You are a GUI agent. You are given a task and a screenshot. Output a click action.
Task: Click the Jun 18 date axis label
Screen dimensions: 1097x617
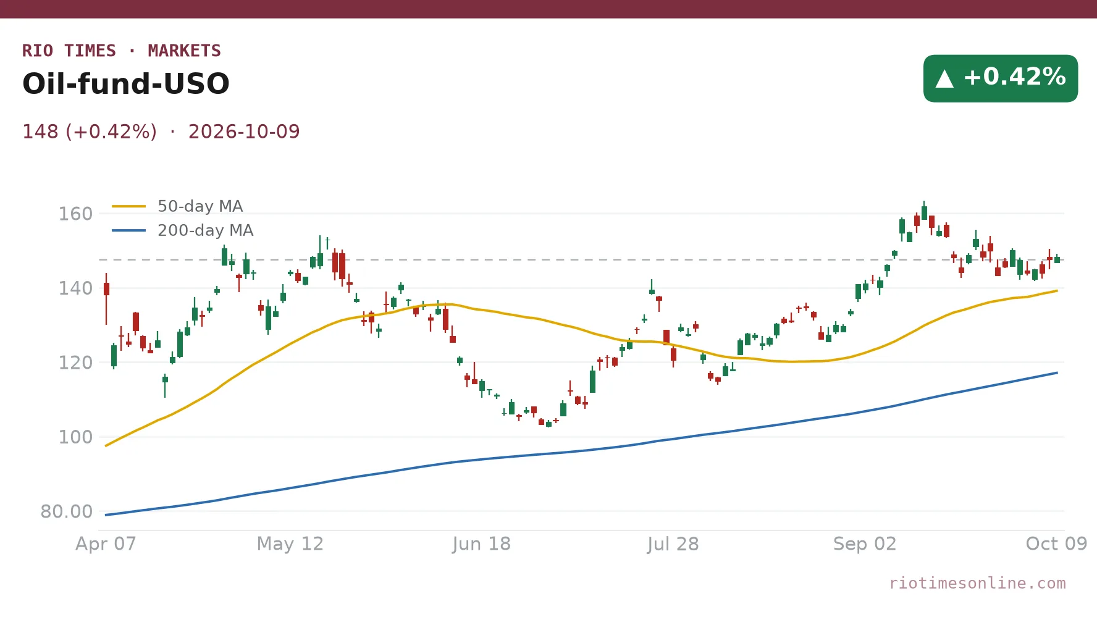[481, 544]
